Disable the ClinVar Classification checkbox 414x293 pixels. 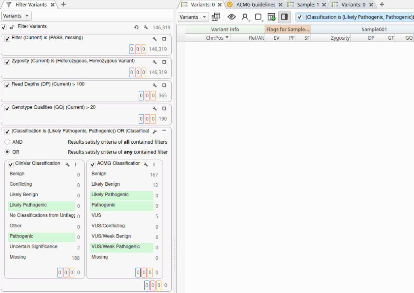point(11,164)
